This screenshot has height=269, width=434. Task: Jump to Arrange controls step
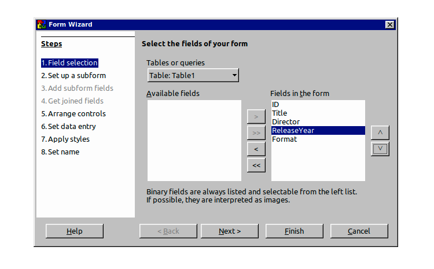(73, 114)
